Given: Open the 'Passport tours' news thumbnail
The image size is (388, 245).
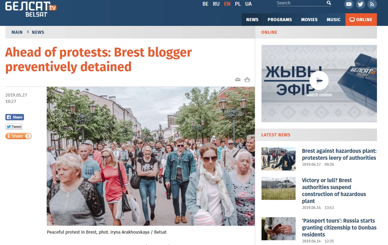Looking at the screenshot, I should [279, 229].
